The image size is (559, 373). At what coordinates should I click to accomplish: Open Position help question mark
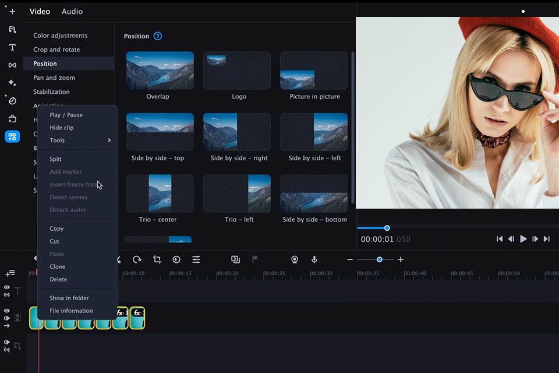pyautogui.click(x=158, y=36)
